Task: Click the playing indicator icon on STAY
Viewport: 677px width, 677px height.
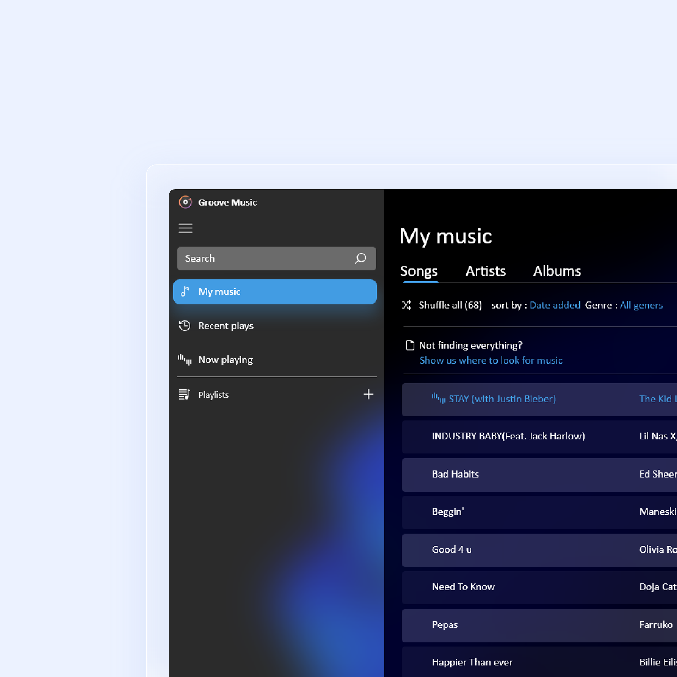Action: pyautogui.click(x=439, y=399)
